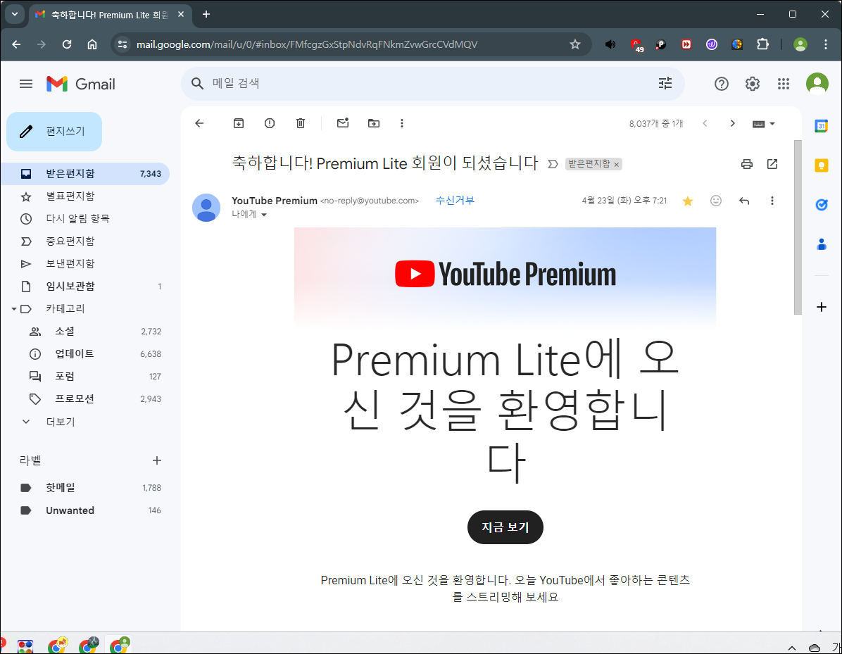Collapse the 카테고리 section
Viewport: 842px width, 654px height.
point(14,309)
